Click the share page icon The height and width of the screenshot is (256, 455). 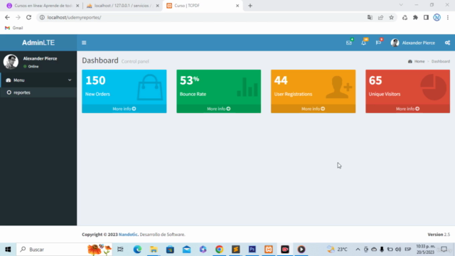point(380,17)
